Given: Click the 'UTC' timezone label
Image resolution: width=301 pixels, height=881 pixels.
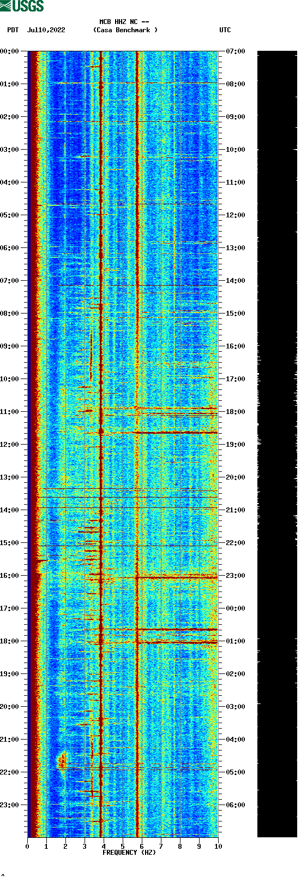Looking at the screenshot, I should tap(225, 30).
